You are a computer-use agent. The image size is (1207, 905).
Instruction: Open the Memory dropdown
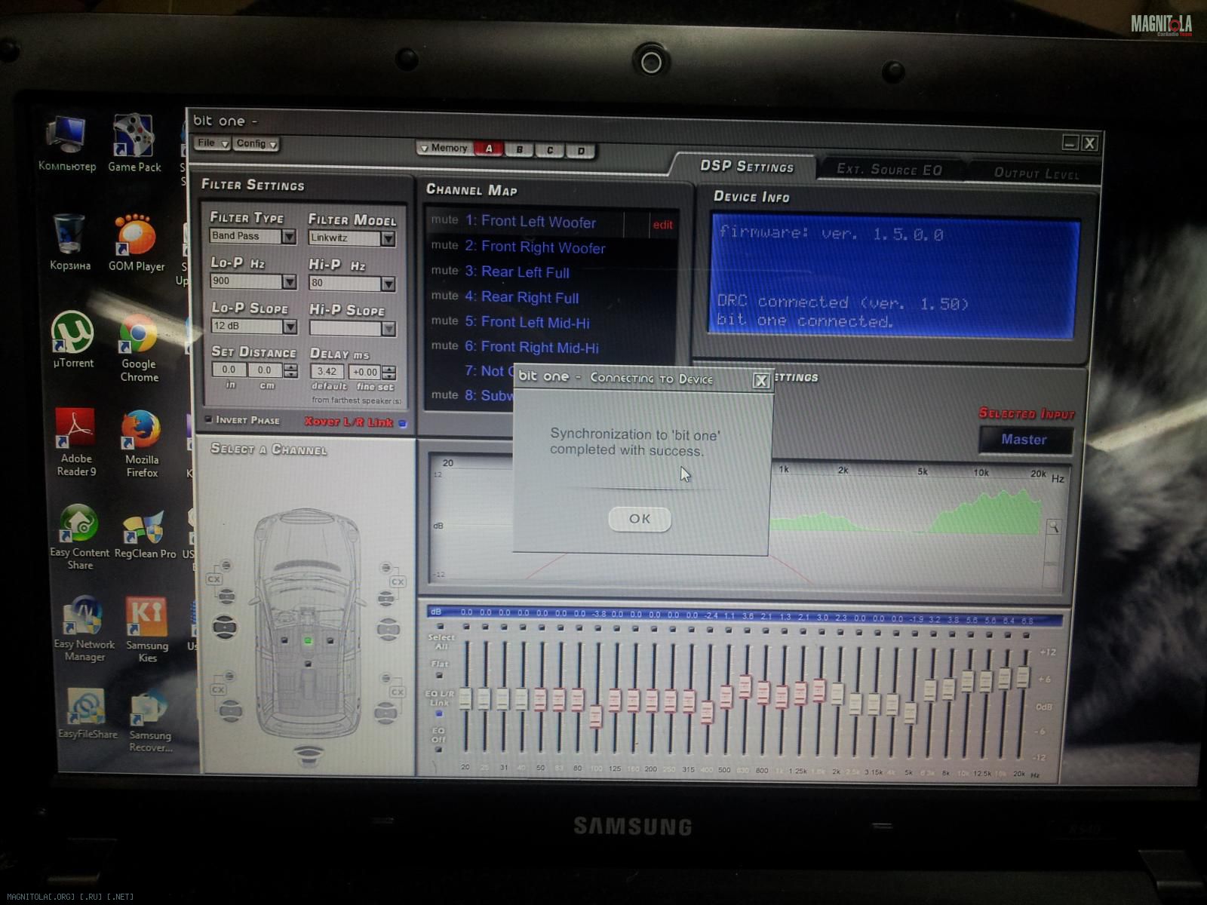tap(444, 148)
